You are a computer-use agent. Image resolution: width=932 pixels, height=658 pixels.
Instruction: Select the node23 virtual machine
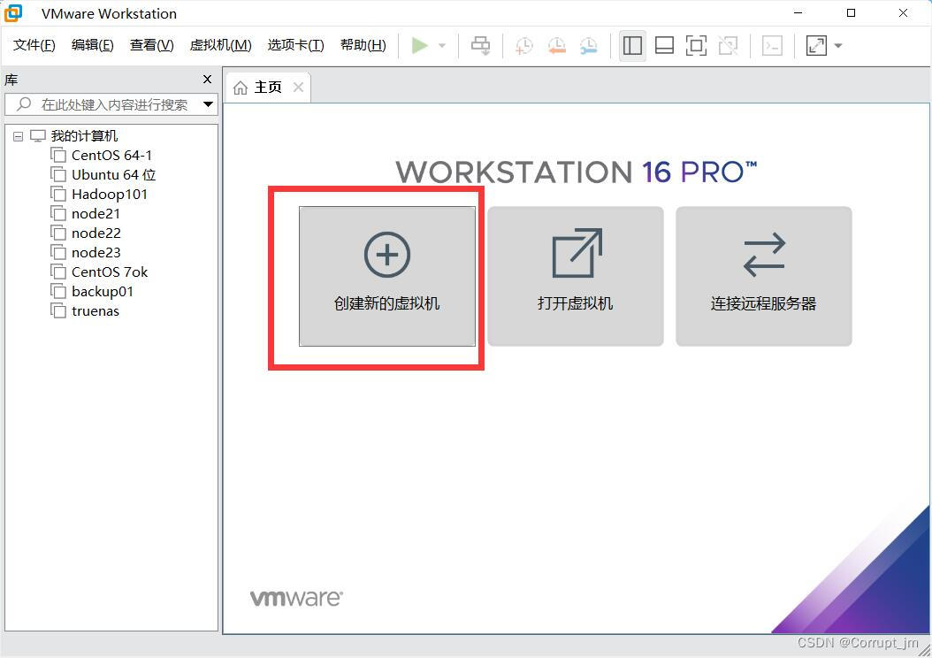pyautogui.click(x=95, y=253)
